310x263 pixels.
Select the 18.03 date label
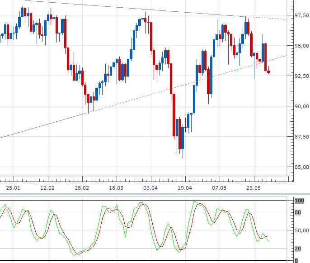(x=116, y=188)
